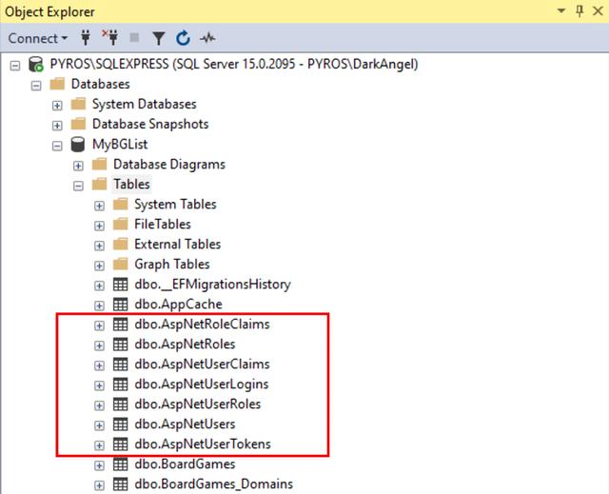Select the Databases folder icon
This screenshot has height=494, width=609.
pos(57,84)
